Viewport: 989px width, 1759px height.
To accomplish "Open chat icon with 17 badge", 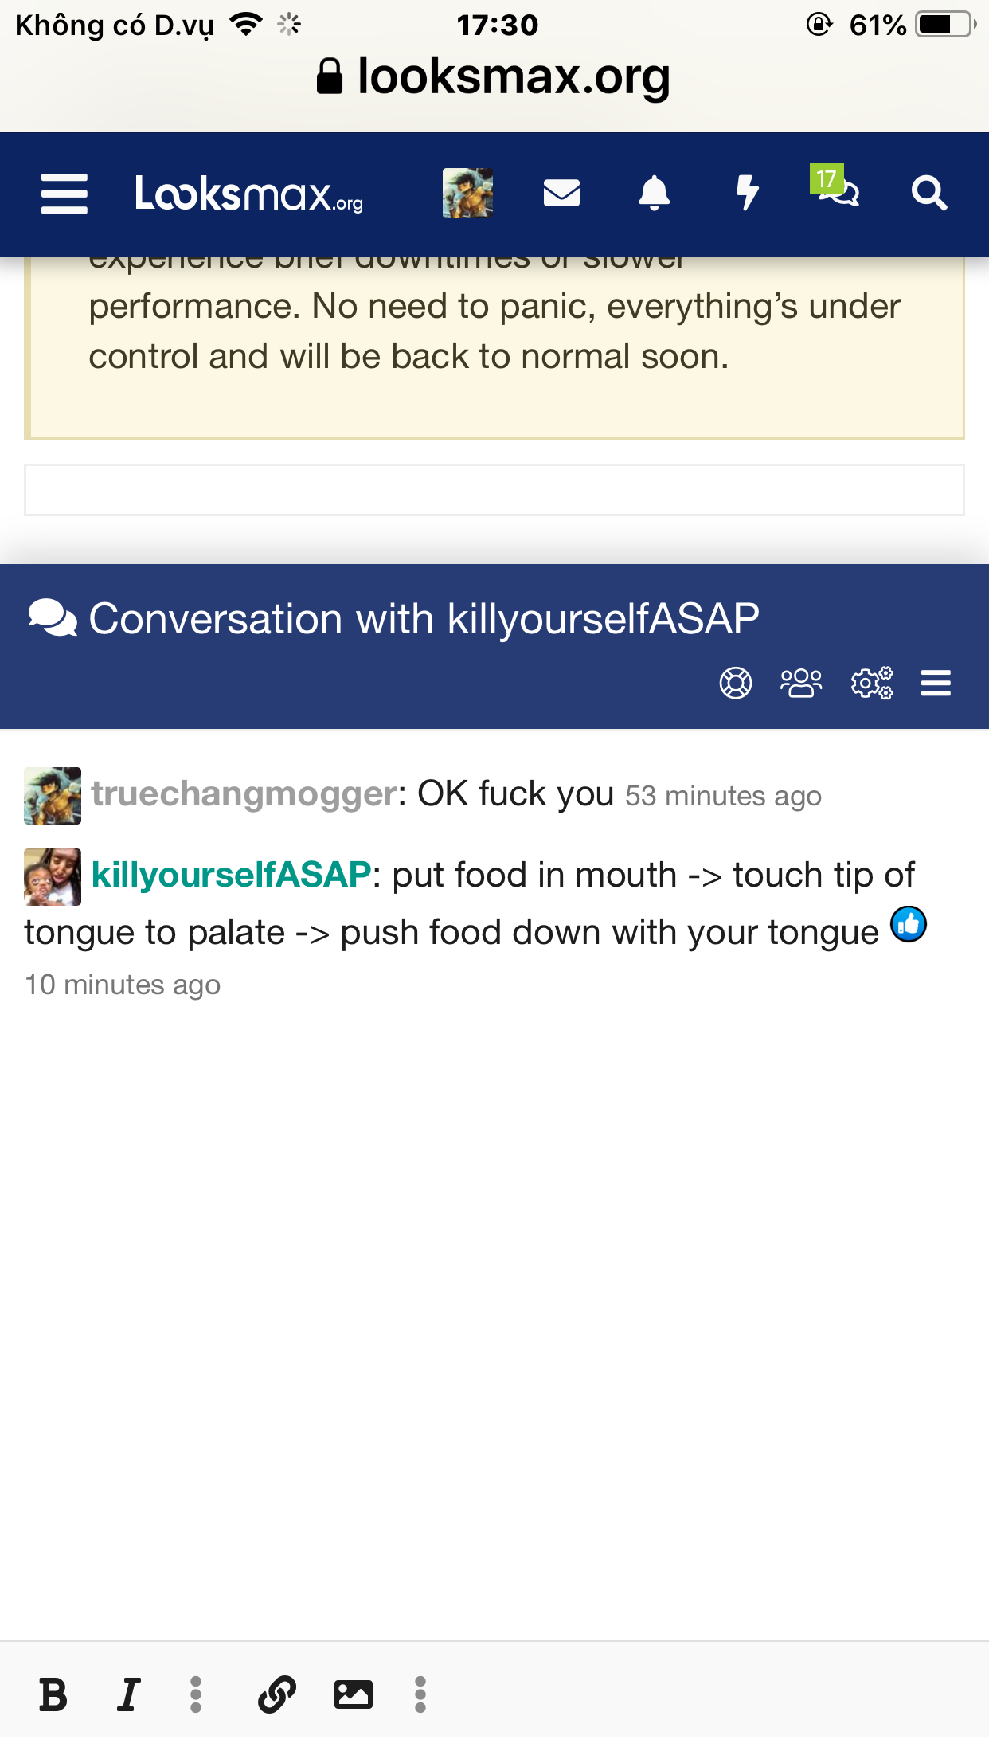I will 836,190.
